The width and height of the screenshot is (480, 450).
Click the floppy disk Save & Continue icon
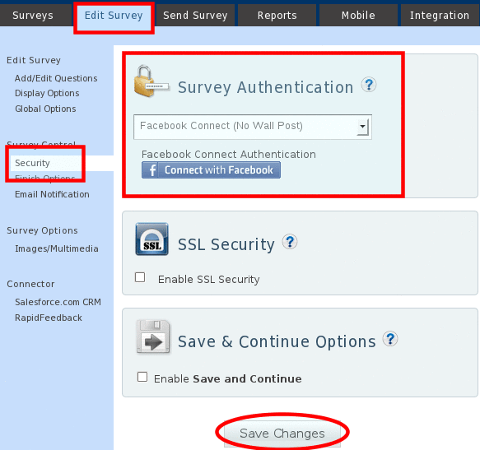coord(153,336)
